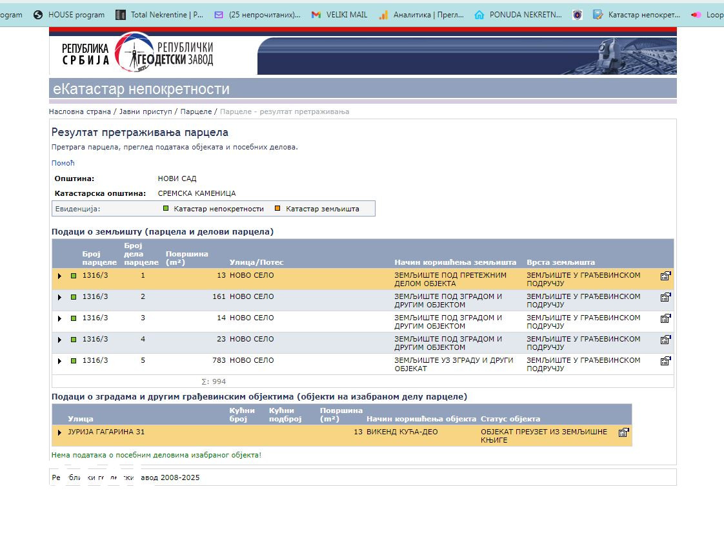Open the 25 непрочитаних mail bookmark
Viewport: 724px width, 549px height.
pyautogui.click(x=257, y=15)
